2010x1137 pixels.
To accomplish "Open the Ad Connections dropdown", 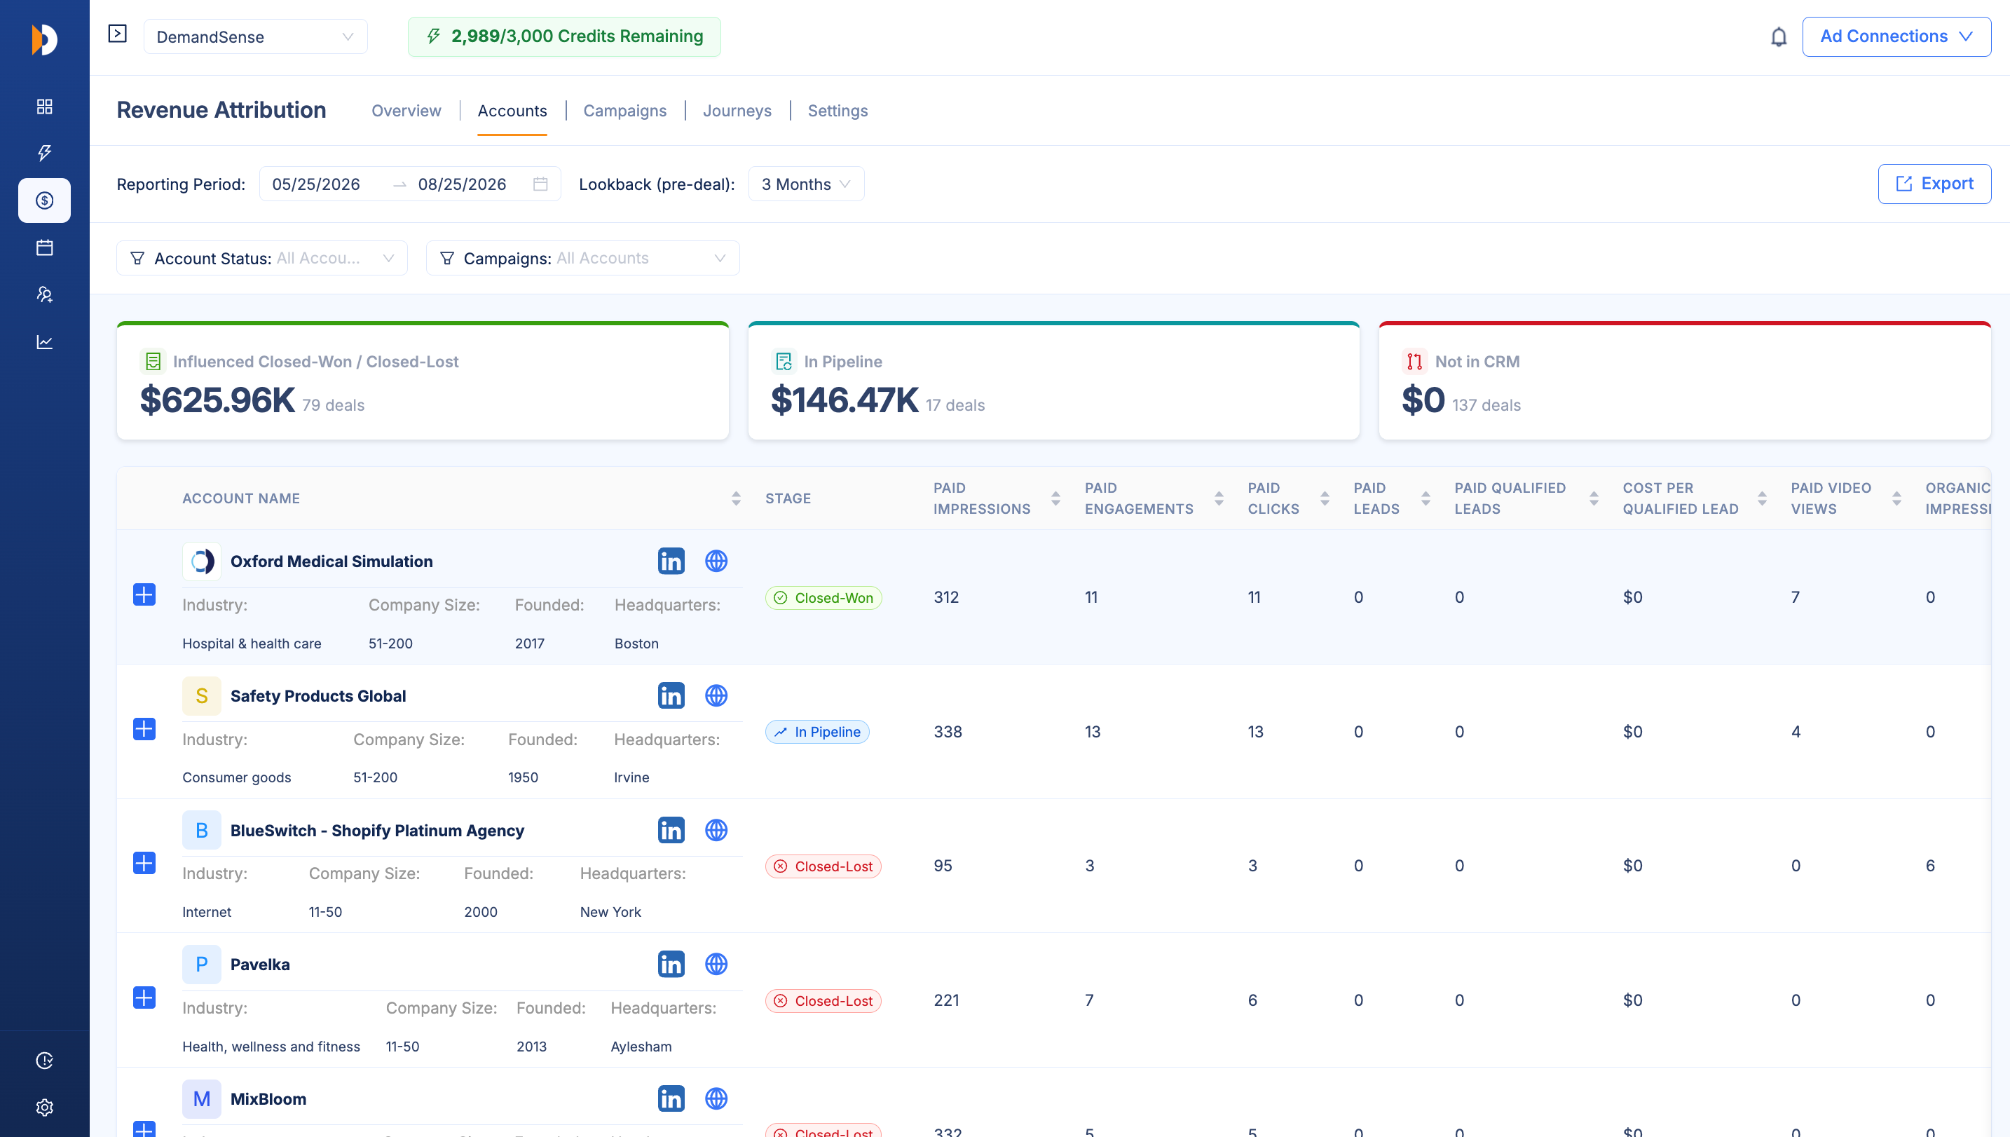I will click(x=1896, y=36).
